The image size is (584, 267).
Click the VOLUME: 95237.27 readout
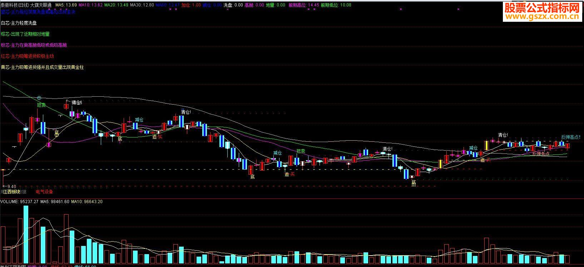[x=19, y=202]
